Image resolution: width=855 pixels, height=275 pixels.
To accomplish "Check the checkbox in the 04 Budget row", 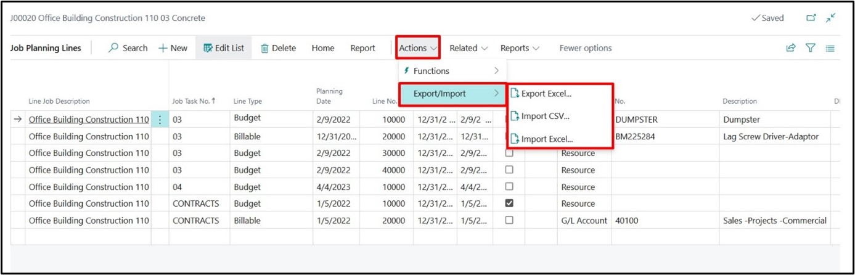I will [x=509, y=186].
